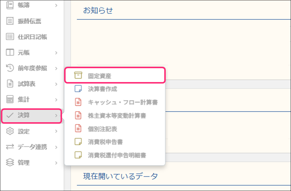Screen dimensions: 291x191
Task: Click the 管理 layers icon
Action: [x=10, y=163]
